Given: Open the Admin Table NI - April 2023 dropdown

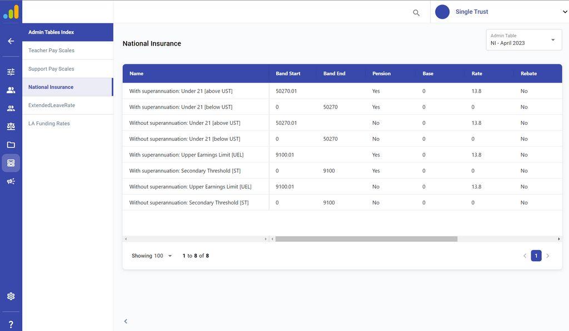Looking at the screenshot, I should 523,39.
